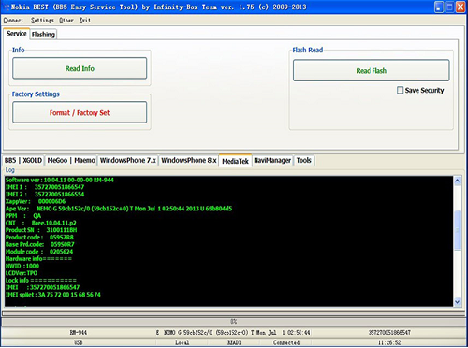Click the application icon in title bar

coord(7,7)
